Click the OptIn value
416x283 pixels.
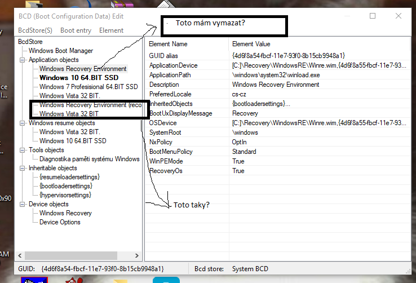[240, 142]
